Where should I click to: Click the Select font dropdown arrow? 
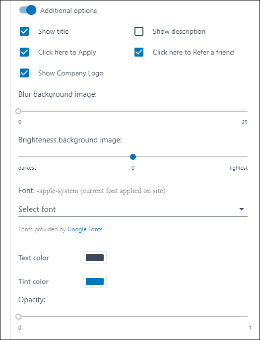pos(242,209)
